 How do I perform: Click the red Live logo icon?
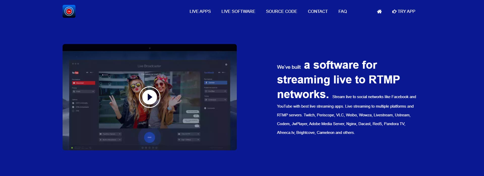[69, 11]
